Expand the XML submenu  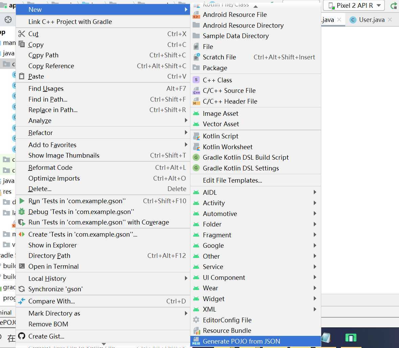[256, 309]
